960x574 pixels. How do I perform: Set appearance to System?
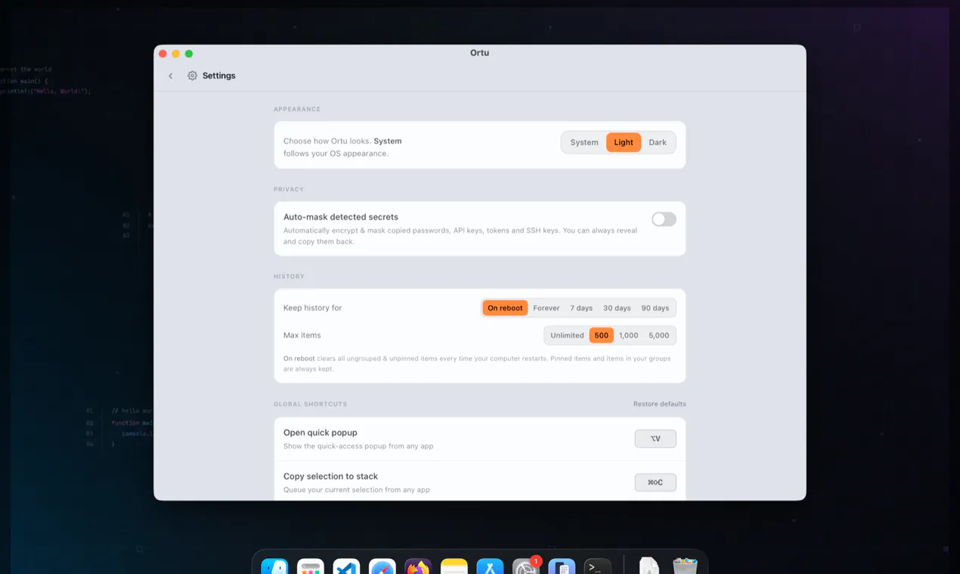(584, 143)
